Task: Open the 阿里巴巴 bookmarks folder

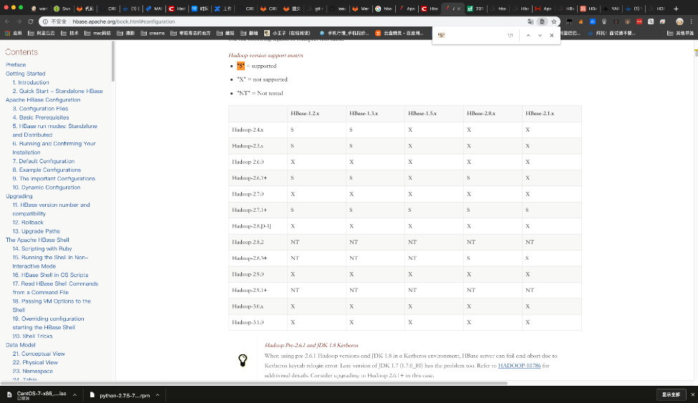Action: [41, 33]
